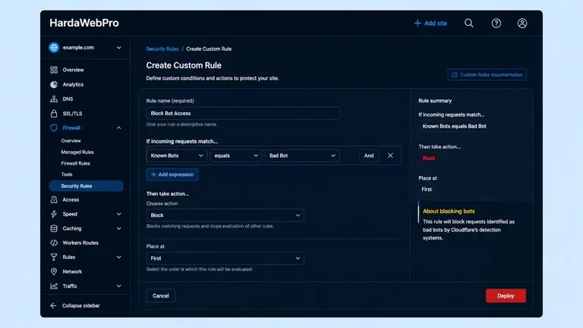Click the Collapse sidebar left arrow icon
Viewport: 583px width, 328px height.
(54, 306)
